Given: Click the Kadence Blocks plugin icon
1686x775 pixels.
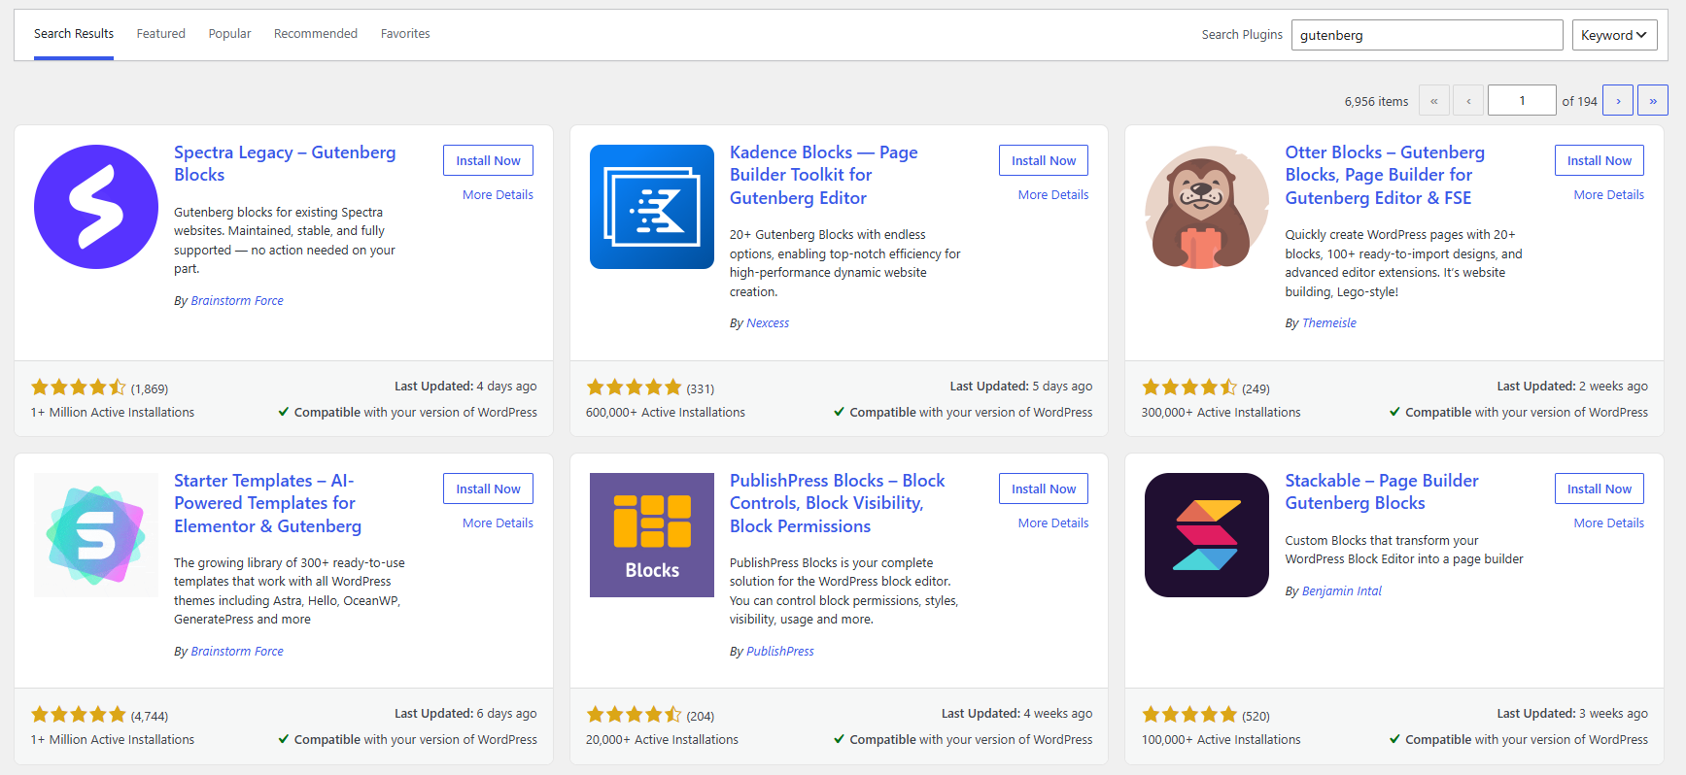Looking at the screenshot, I should (652, 207).
